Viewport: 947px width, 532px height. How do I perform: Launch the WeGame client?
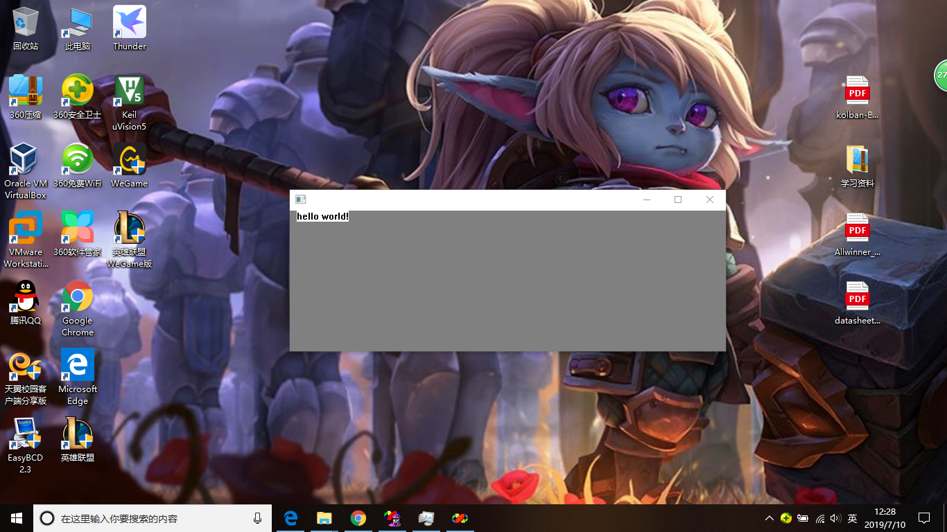(129, 159)
